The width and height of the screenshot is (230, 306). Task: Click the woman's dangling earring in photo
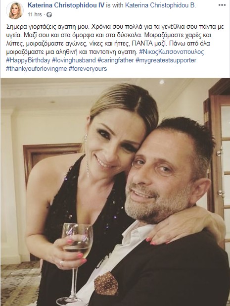point(87,156)
